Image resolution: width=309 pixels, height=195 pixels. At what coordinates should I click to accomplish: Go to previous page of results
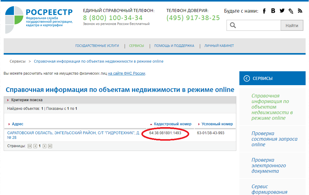tap(35, 146)
